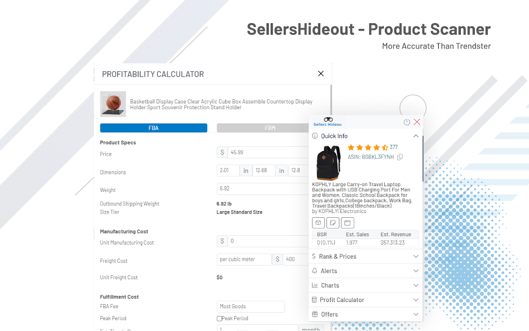Copy the ASIN with the copy icon

(400, 157)
